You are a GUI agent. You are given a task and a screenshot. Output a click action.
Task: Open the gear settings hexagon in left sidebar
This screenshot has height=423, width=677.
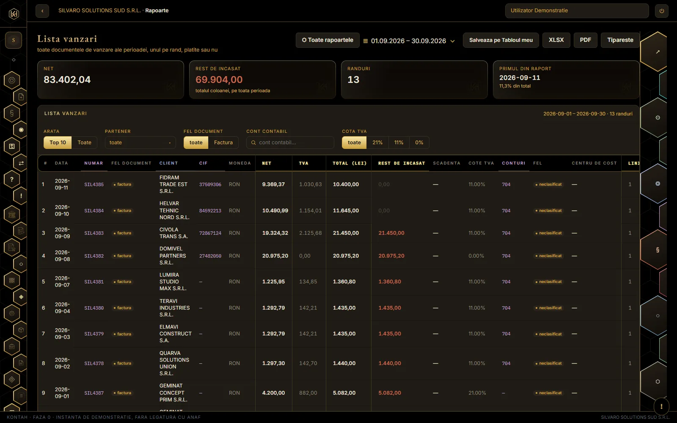coord(12,313)
